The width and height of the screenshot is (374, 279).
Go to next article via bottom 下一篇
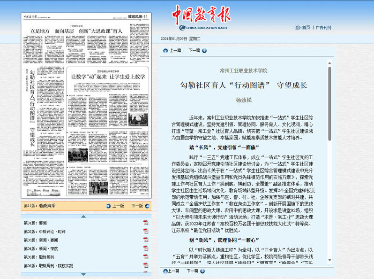point(197,271)
